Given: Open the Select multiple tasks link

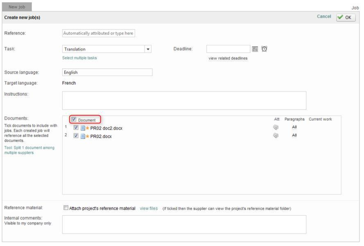Looking at the screenshot, I should point(80,58).
